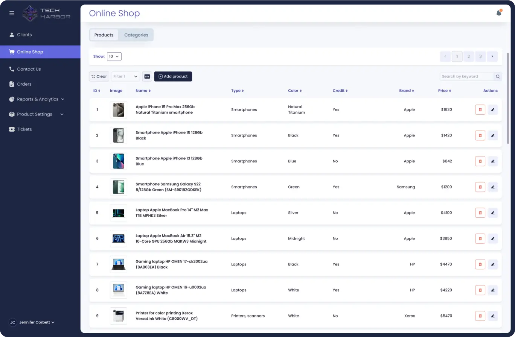Go to next page arrow
This screenshot has height=337, width=515.
tap(492, 56)
